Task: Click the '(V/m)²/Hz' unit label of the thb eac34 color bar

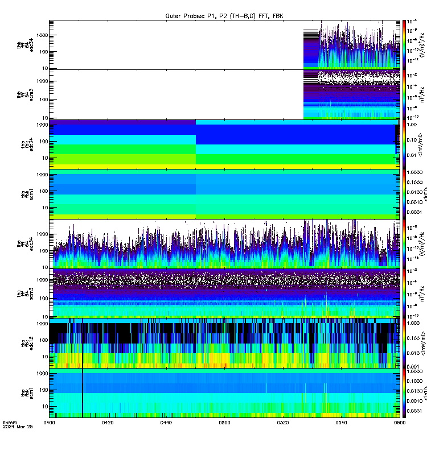Action: pos(422,45)
